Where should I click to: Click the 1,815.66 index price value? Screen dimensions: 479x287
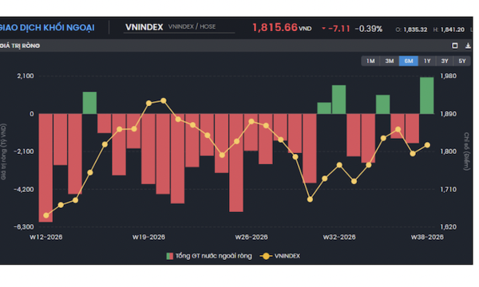pos(275,27)
